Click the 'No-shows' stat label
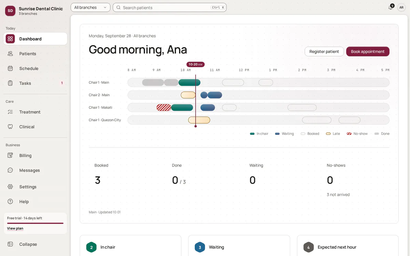The height and width of the screenshot is (256, 410). click(336, 165)
